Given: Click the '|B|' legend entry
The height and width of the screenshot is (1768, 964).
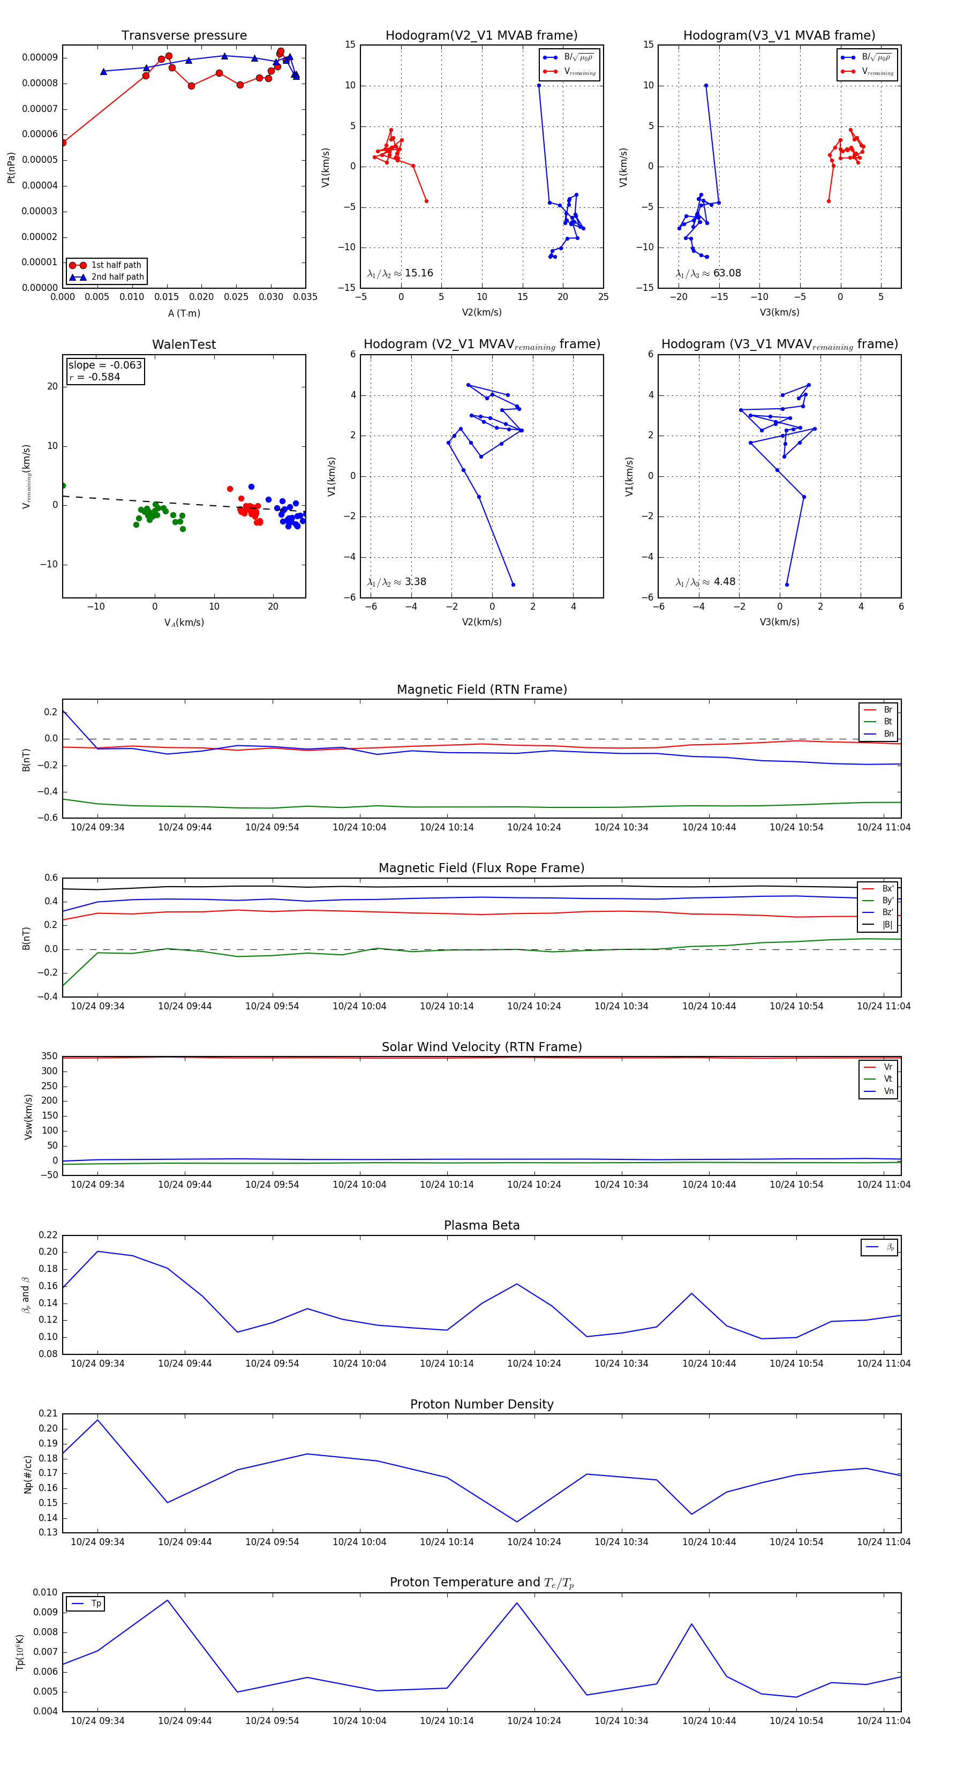Looking at the screenshot, I should click(878, 925).
